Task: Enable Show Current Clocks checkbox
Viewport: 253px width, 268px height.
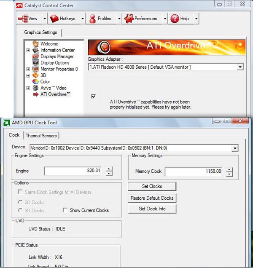Action: [65, 210]
